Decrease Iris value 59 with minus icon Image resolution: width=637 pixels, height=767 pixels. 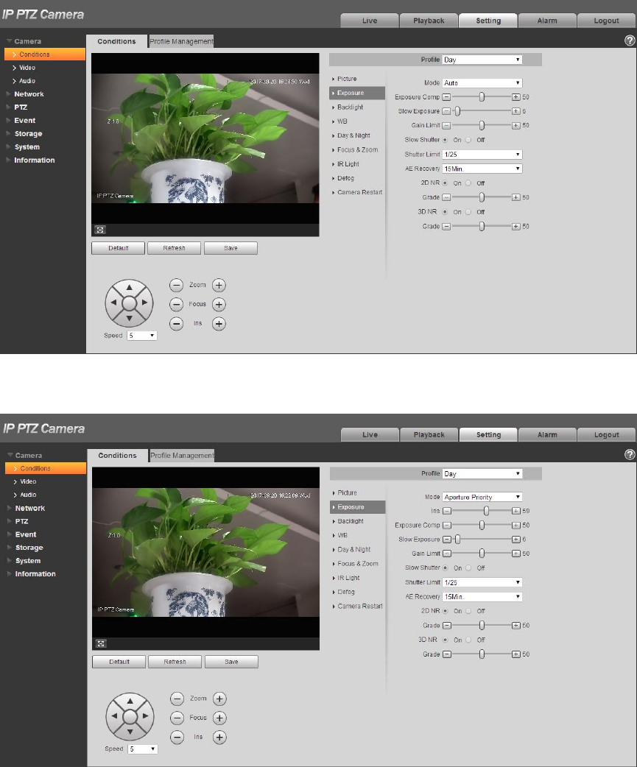(x=447, y=511)
